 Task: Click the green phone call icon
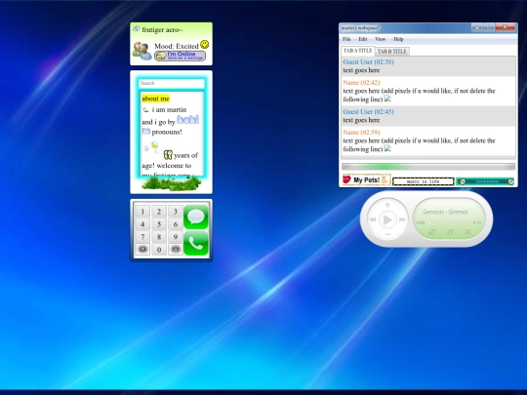click(196, 243)
